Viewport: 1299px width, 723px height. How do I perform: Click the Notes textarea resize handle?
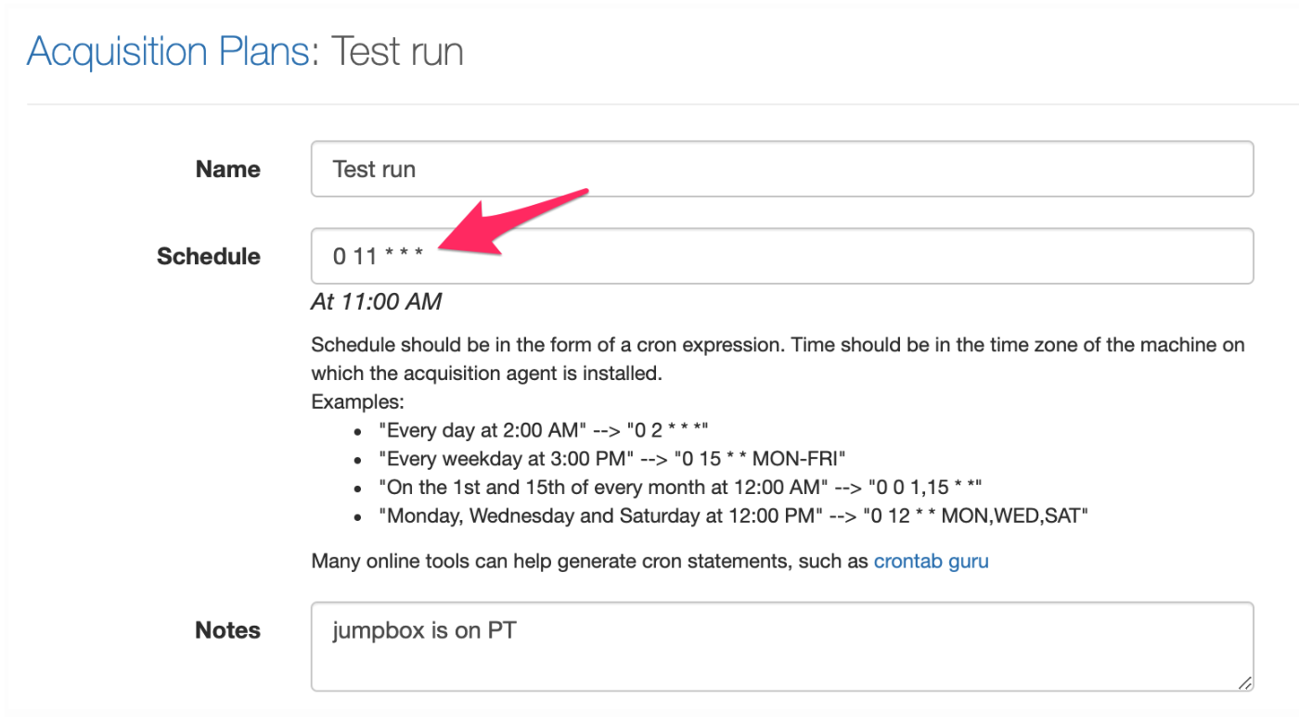tap(1243, 686)
